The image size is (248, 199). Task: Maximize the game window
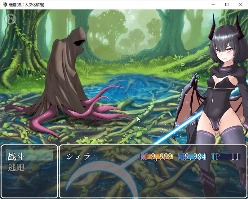[227, 5]
